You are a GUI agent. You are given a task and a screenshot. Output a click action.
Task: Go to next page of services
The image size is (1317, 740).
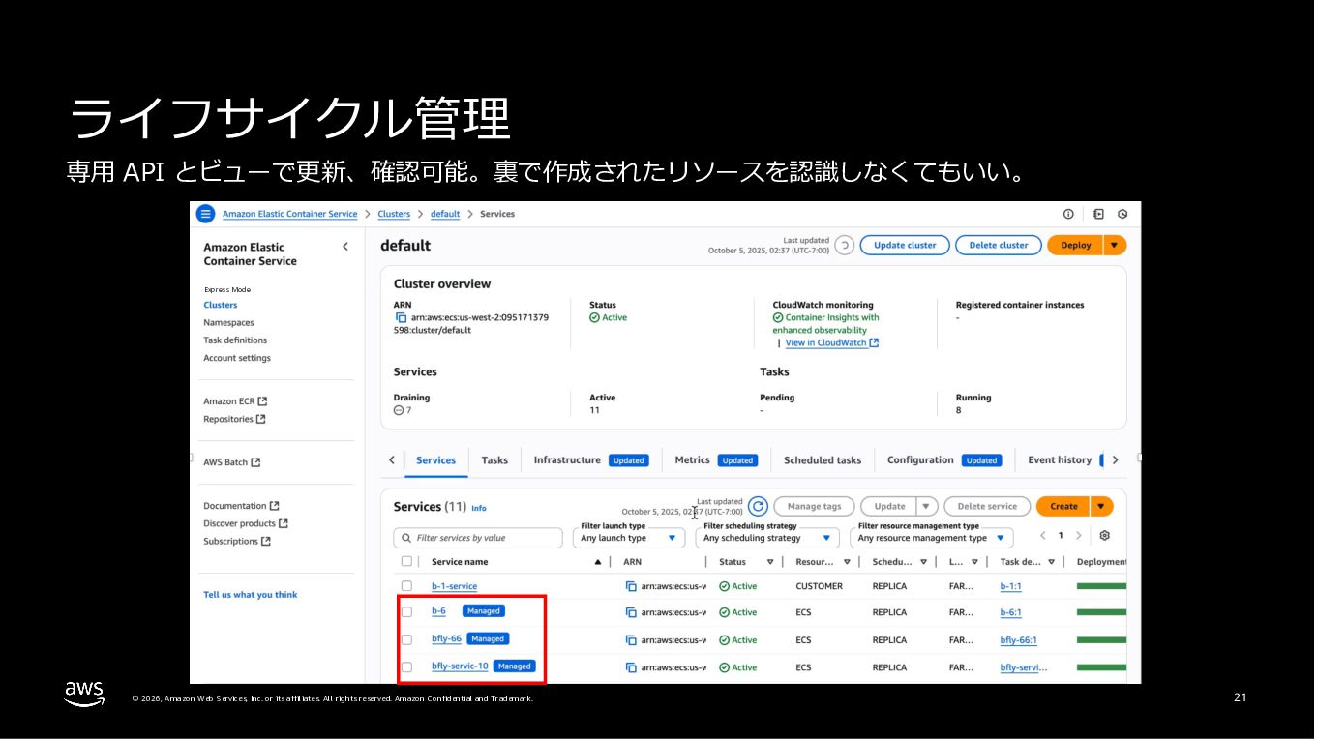point(1079,535)
